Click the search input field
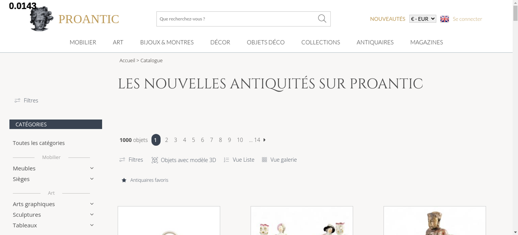The height and width of the screenshot is (235, 518). coord(237,19)
